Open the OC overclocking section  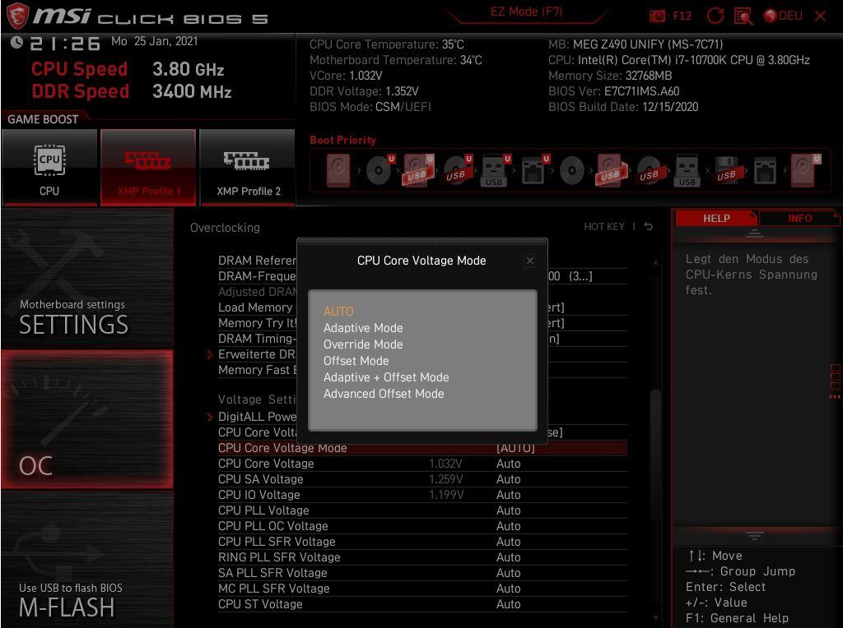tap(87, 419)
